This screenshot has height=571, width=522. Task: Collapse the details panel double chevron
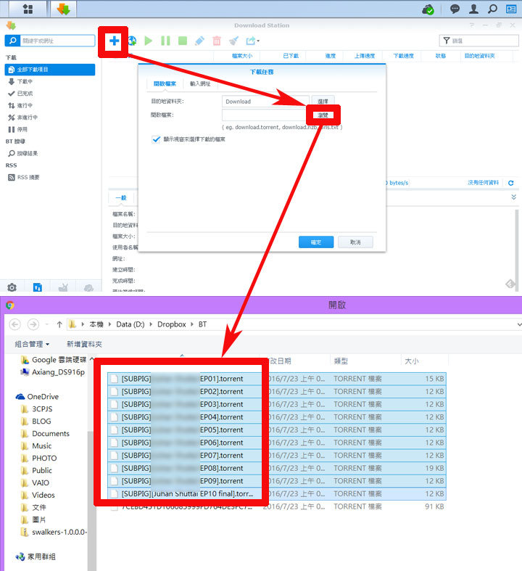(x=513, y=197)
